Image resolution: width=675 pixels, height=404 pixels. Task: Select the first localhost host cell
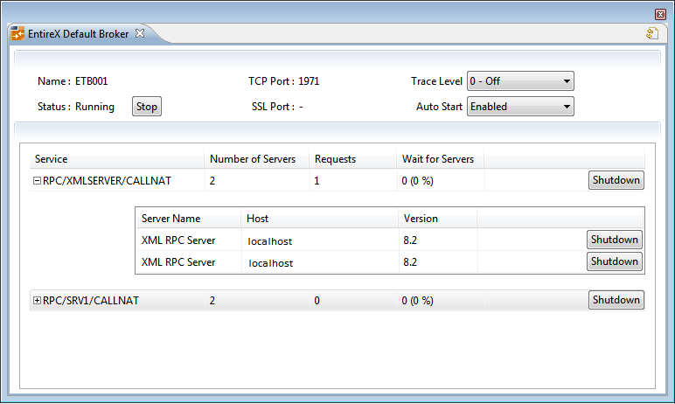[270, 241]
